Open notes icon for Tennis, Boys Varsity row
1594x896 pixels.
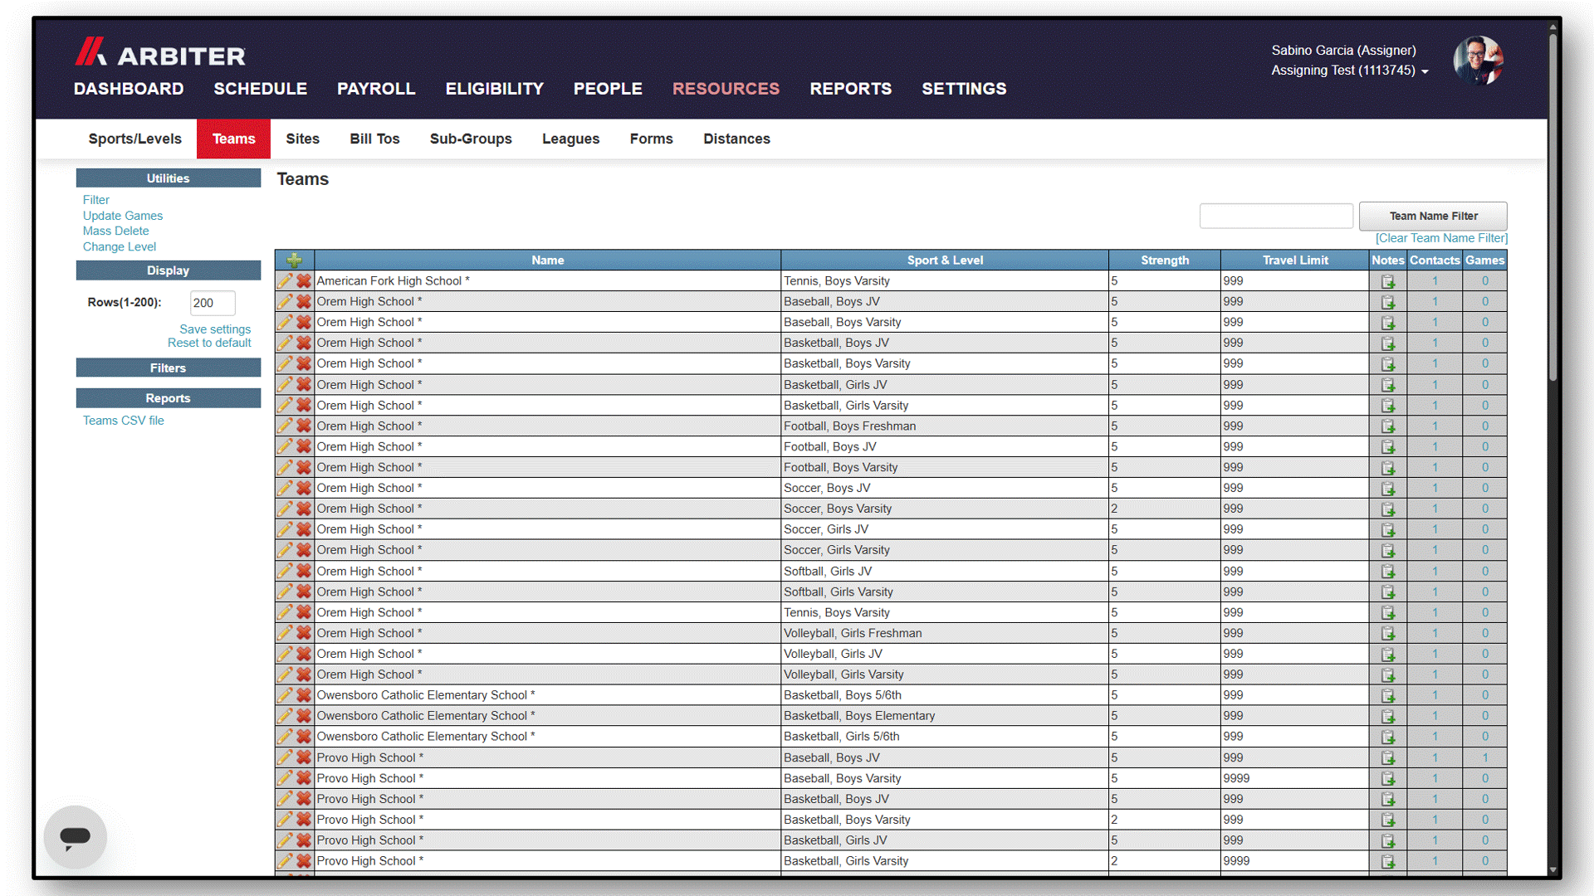[1387, 281]
